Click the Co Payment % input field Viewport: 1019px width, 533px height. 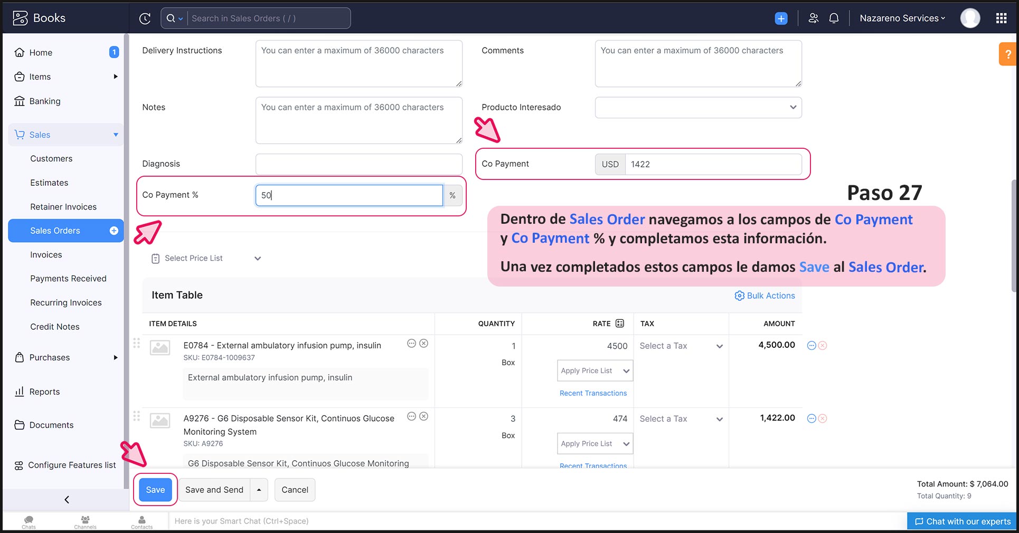(x=349, y=195)
